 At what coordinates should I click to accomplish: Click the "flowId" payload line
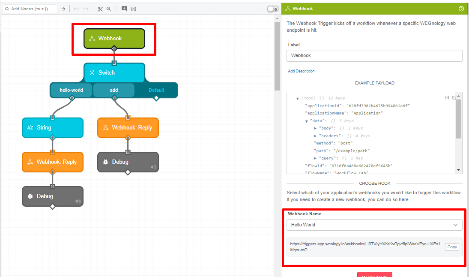[x=349, y=166]
